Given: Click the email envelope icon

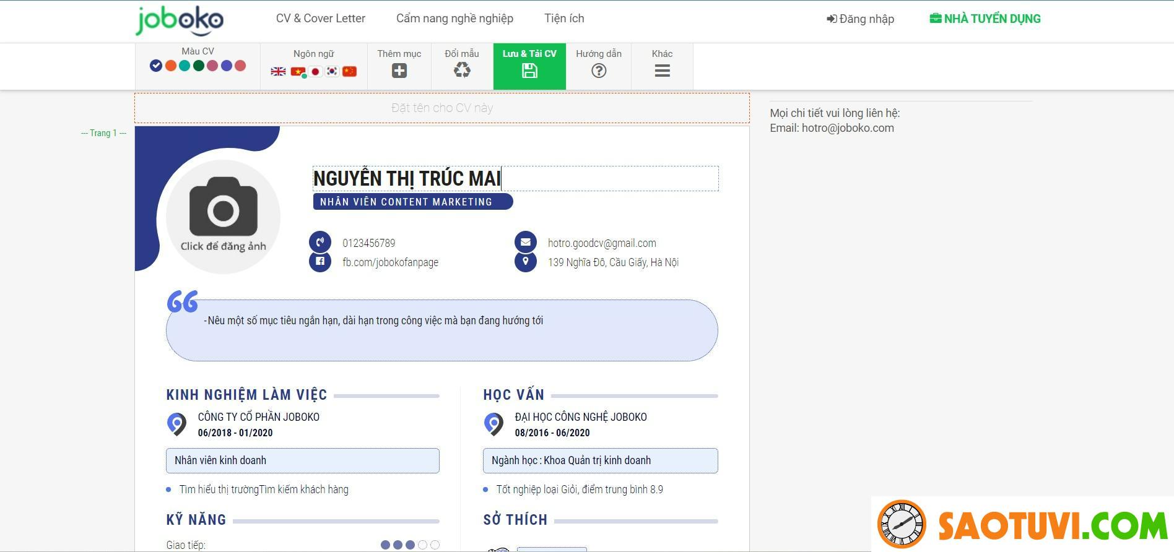Looking at the screenshot, I should tap(526, 243).
